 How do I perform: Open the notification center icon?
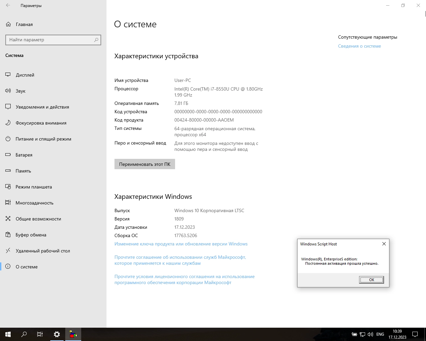[415, 334]
